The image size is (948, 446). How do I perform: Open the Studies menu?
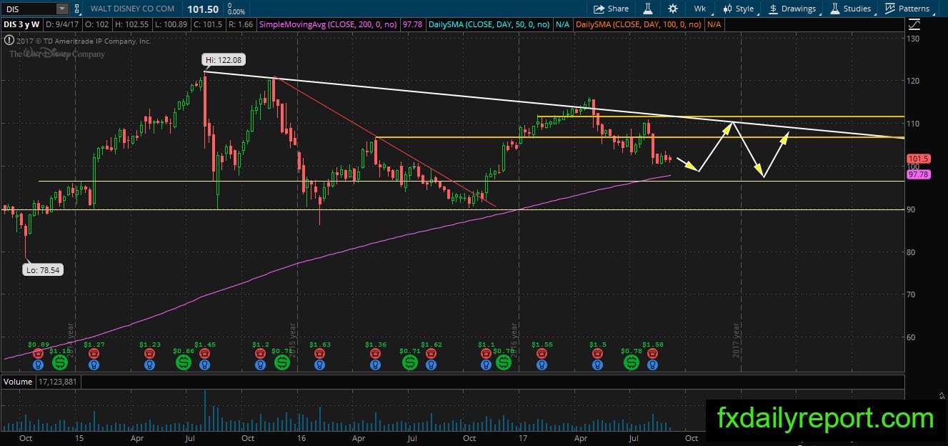click(851, 9)
